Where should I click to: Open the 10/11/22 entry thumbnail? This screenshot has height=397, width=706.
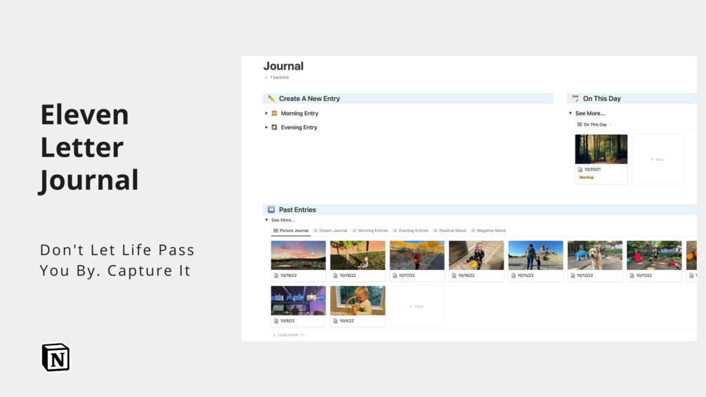[x=654, y=255]
